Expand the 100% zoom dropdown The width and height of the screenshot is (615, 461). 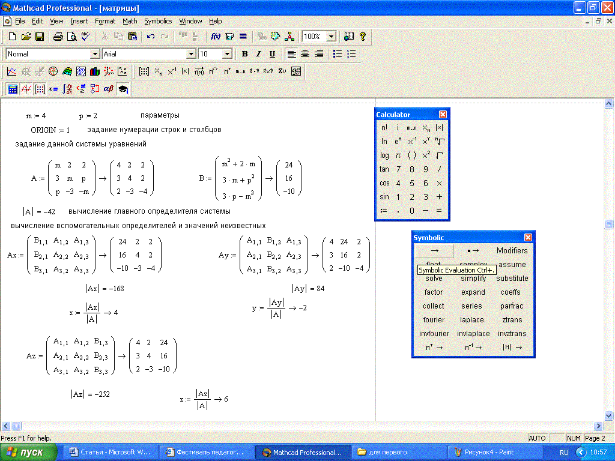[x=331, y=37]
